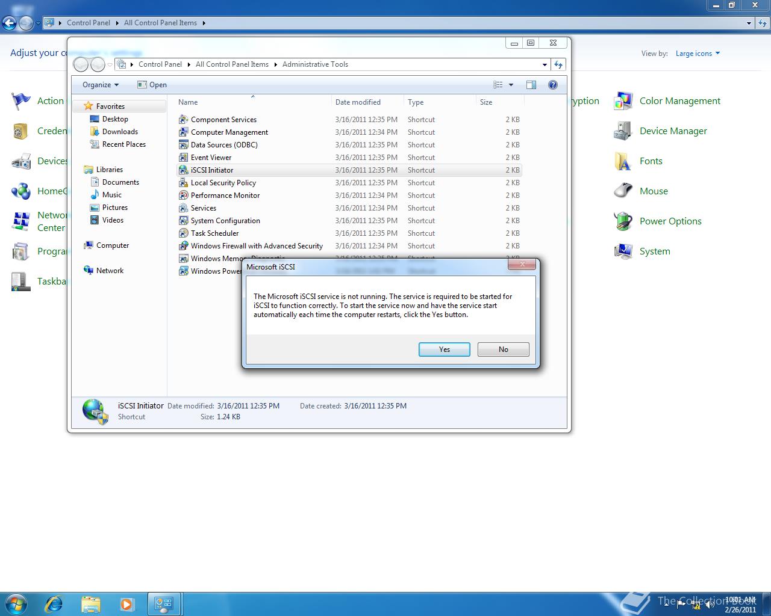Image resolution: width=771 pixels, height=616 pixels.
Task: Launch Internet Explorer from the taskbar
Action: pos(54,604)
